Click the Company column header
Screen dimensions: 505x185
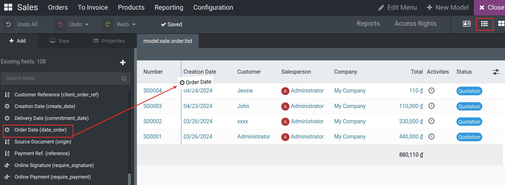click(x=346, y=72)
